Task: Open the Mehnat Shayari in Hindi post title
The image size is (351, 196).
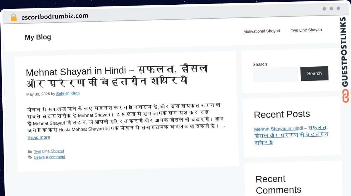Action: point(117,76)
